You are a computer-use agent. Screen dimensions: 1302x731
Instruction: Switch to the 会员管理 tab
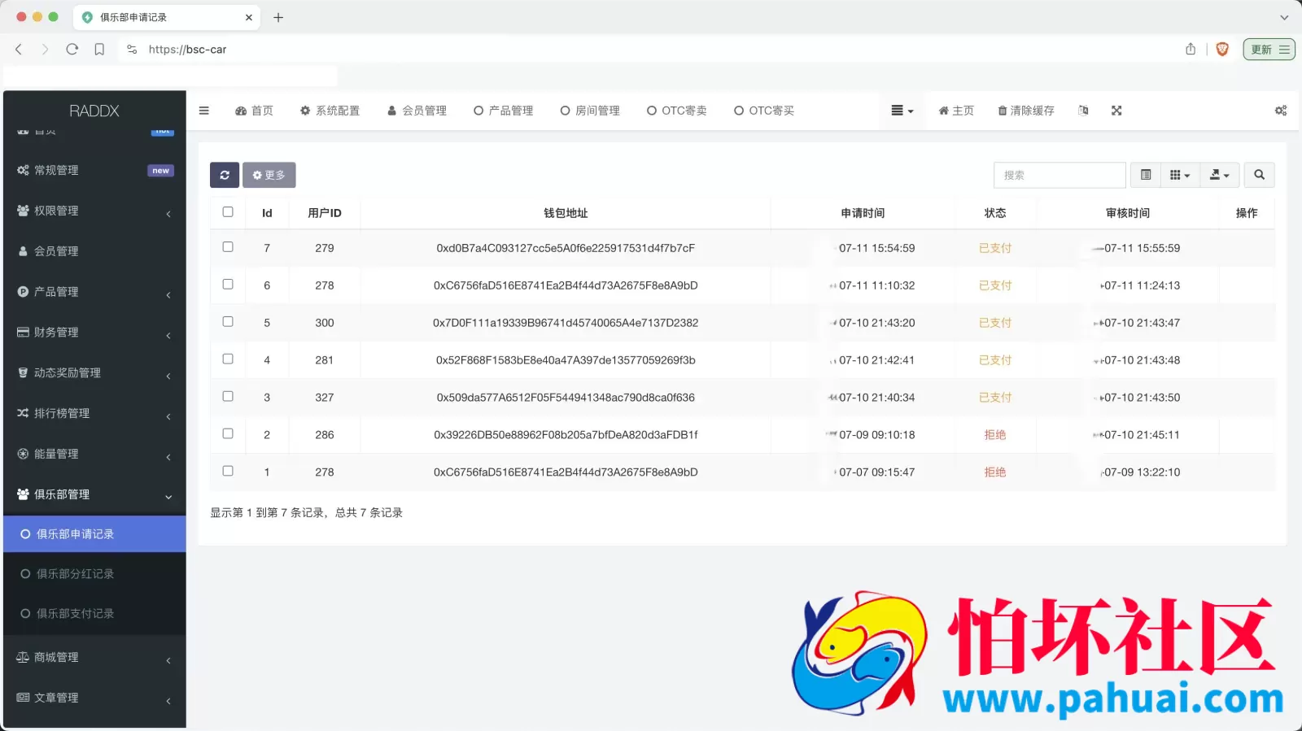click(x=417, y=111)
